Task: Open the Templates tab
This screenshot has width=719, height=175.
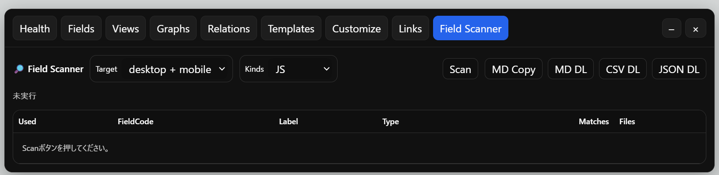Action: (291, 28)
